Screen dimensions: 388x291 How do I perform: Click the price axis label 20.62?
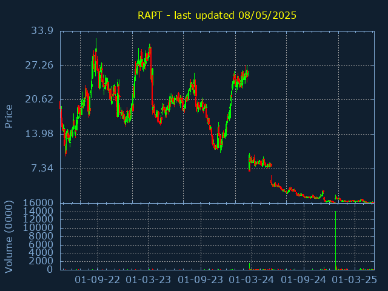coord(39,99)
